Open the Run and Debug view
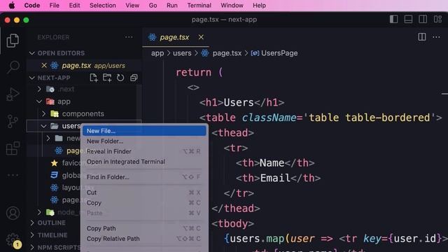The image size is (448, 252). point(13,94)
